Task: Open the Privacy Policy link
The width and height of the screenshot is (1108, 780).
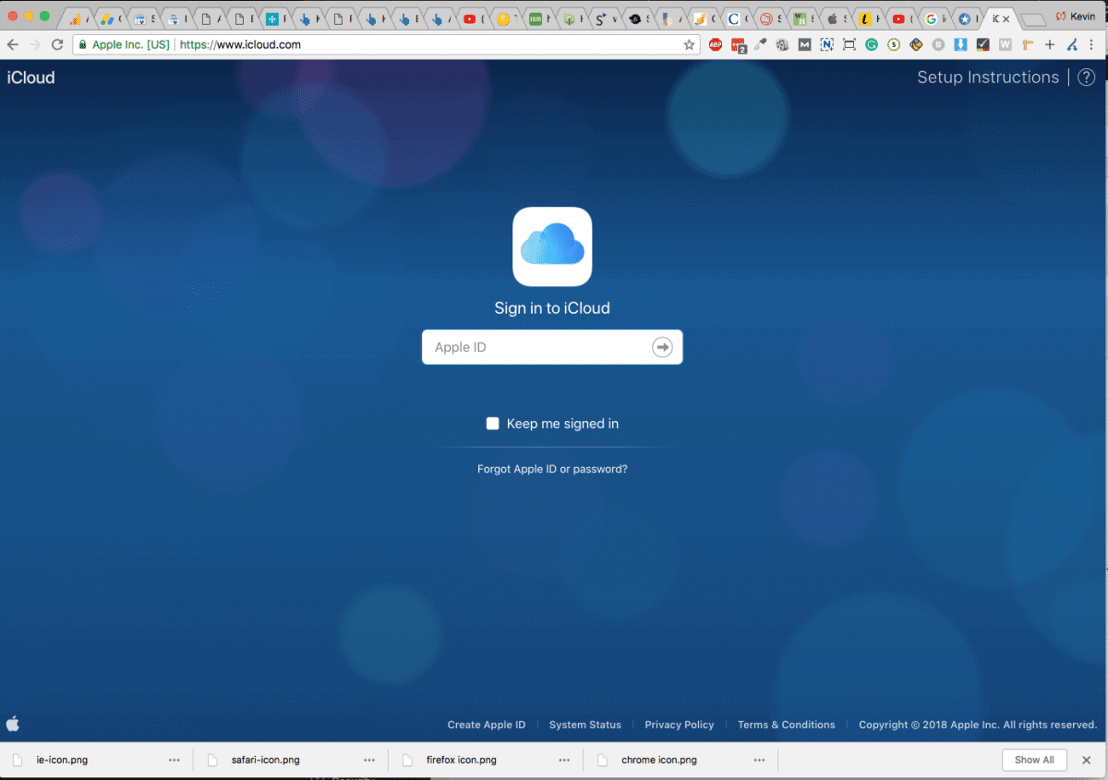Action: (x=680, y=725)
